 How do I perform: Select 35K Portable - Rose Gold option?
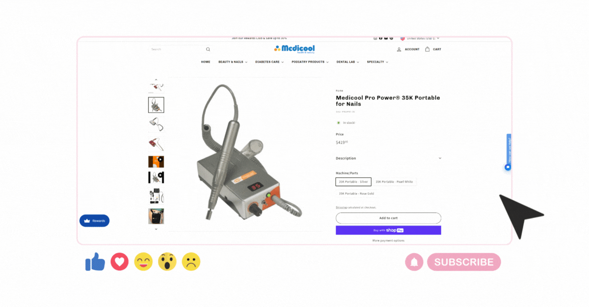[x=356, y=193]
